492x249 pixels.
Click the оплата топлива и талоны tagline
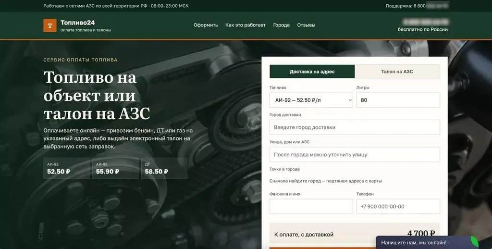coord(86,30)
